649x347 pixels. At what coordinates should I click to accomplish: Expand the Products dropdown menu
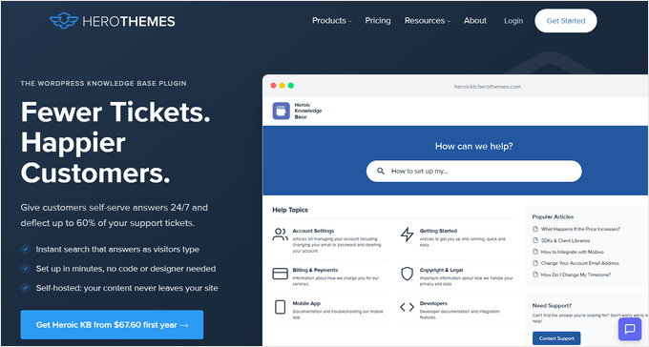coord(332,21)
